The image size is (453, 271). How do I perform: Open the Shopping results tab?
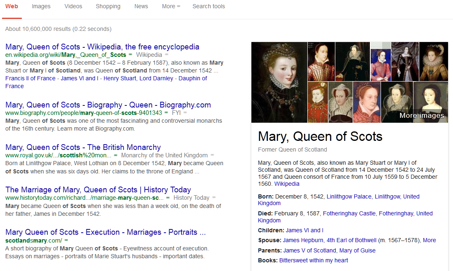pos(108,6)
